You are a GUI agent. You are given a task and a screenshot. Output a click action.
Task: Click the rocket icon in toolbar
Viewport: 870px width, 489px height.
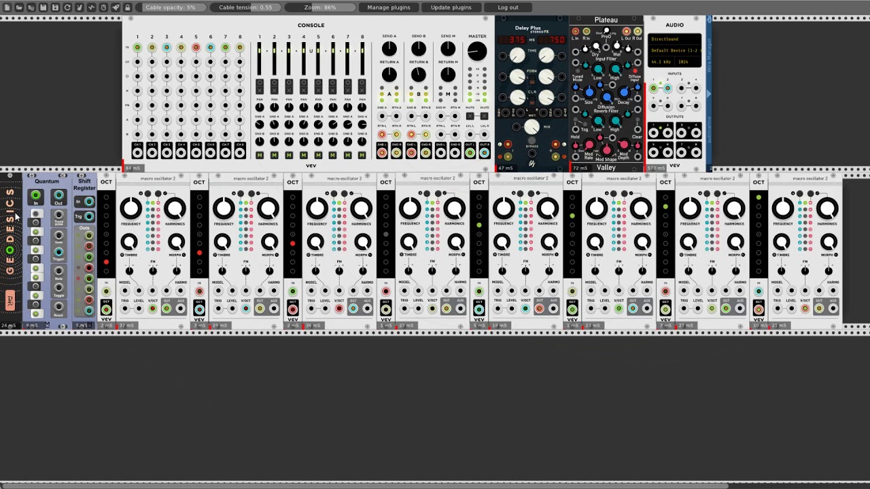(x=116, y=7)
